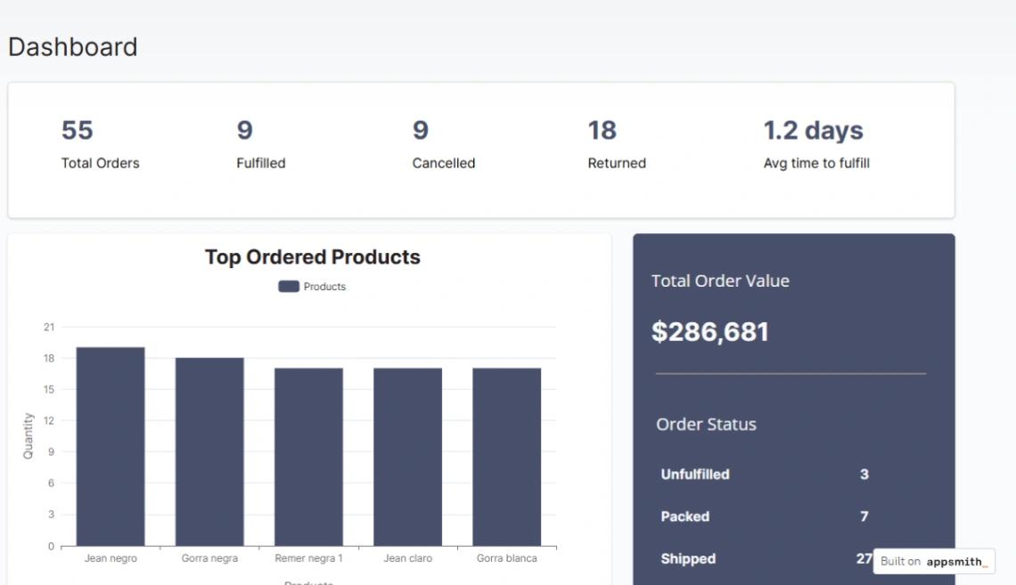Click the Unfulfilled status row label
This screenshot has width=1016, height=585.
click(695, 475)
